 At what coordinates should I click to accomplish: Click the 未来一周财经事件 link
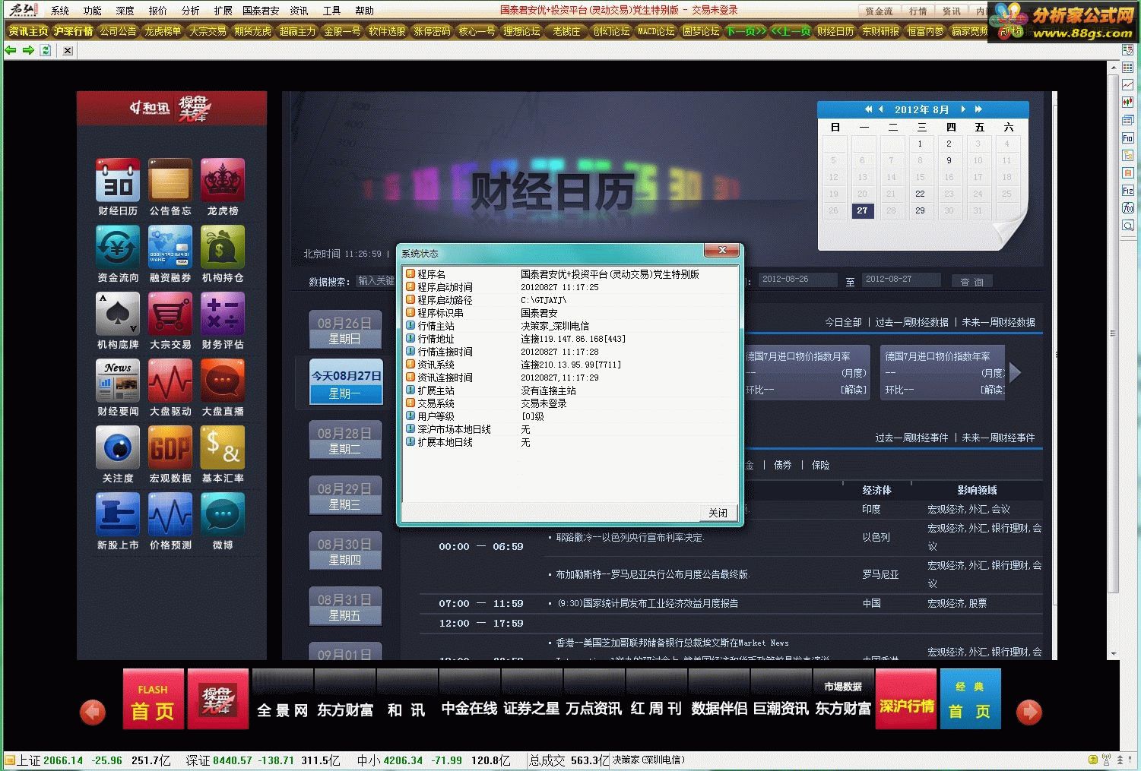999,438
